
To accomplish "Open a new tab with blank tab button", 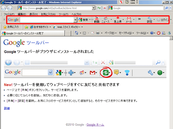I will [x=68, y=33].
